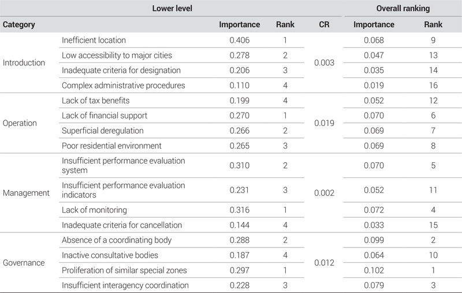
Task: Click the "CR" column header
Action: (x=324, y=25)
